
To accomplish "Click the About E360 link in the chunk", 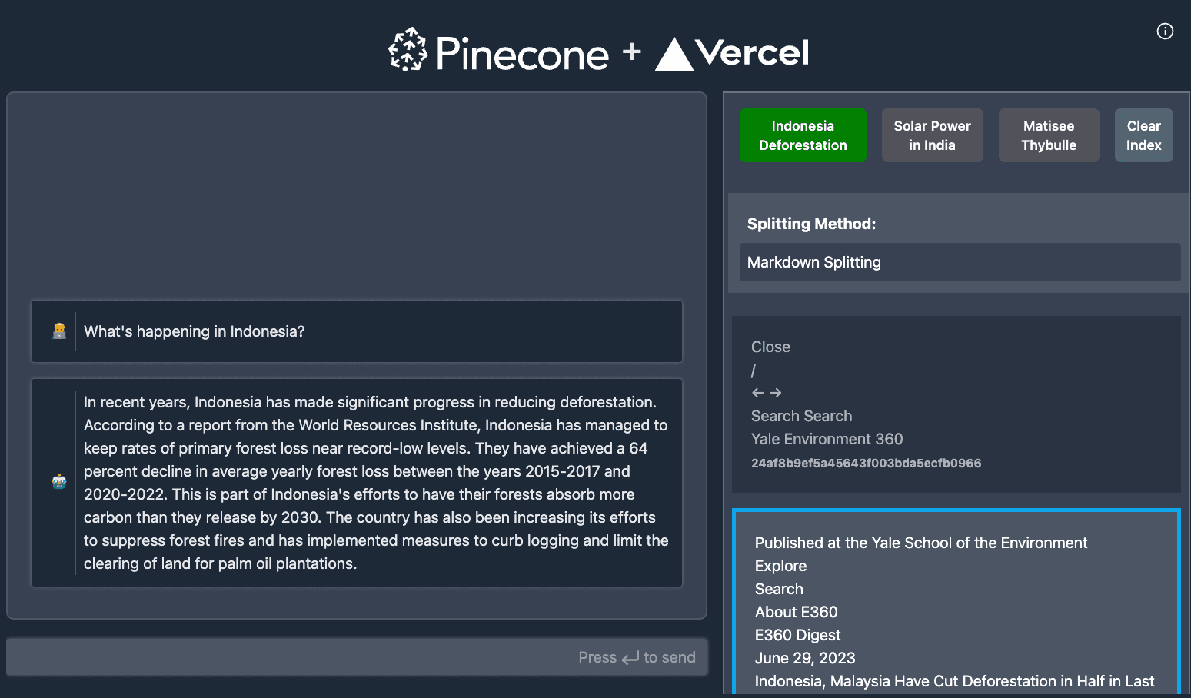I will pos(796,612).
